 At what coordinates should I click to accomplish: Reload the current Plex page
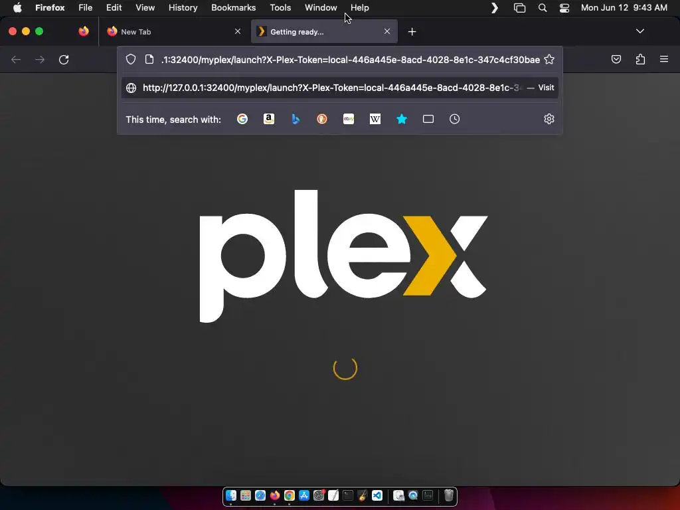[x=64, y=59]
